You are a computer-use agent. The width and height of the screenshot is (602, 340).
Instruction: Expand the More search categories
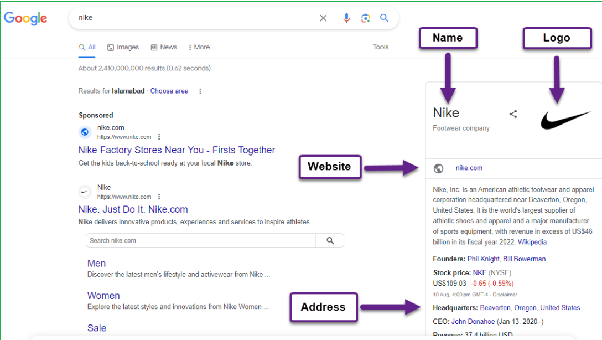tap(198, 47)
